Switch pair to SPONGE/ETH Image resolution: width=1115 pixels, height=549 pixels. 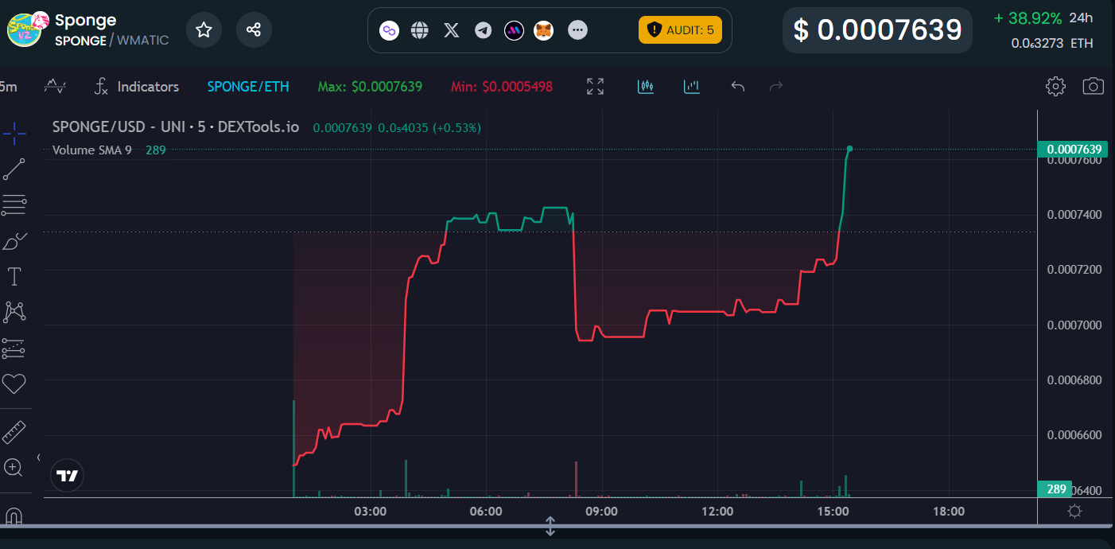tap(248, 87)
